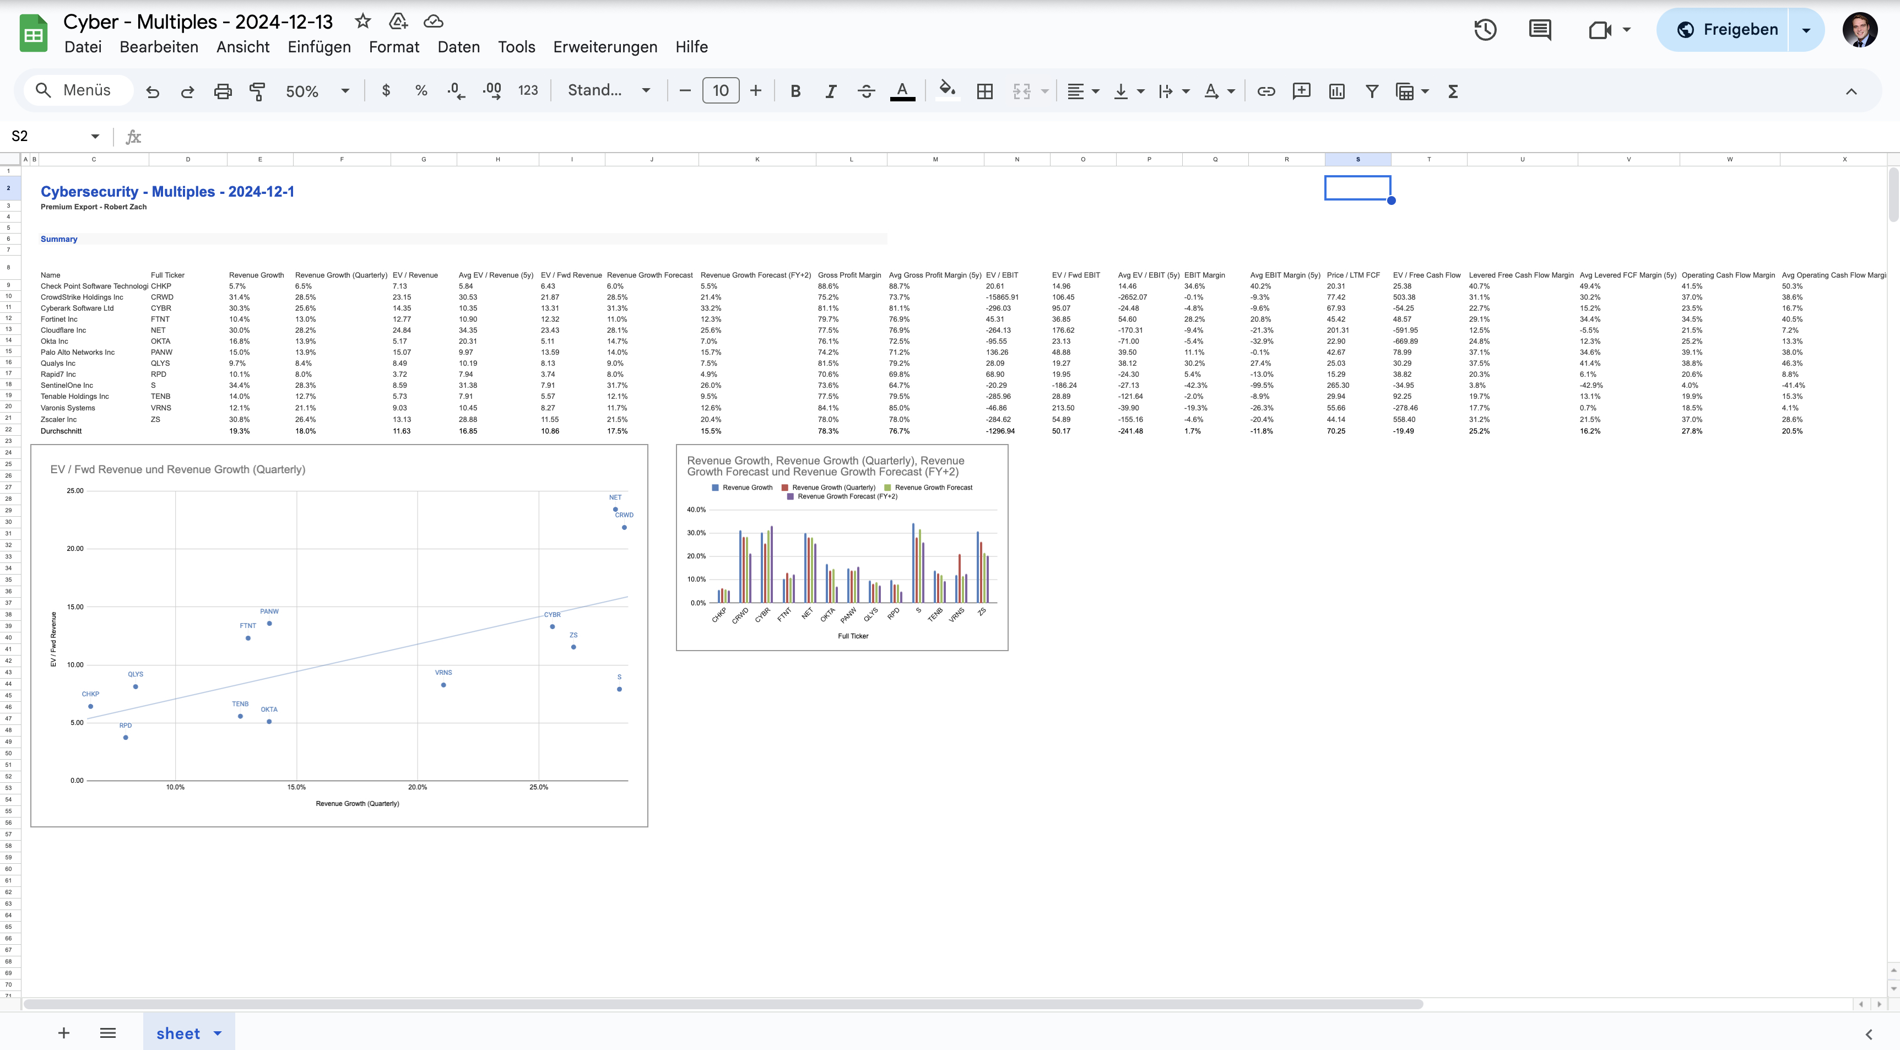The width and height of the screenshot is (1900, 1050).
Task: Open the Bearbeiten menu
Action: [x=159, y=46]
